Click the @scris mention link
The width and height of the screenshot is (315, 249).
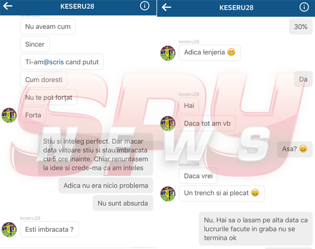pyautogui.click(x=54, y=62)
